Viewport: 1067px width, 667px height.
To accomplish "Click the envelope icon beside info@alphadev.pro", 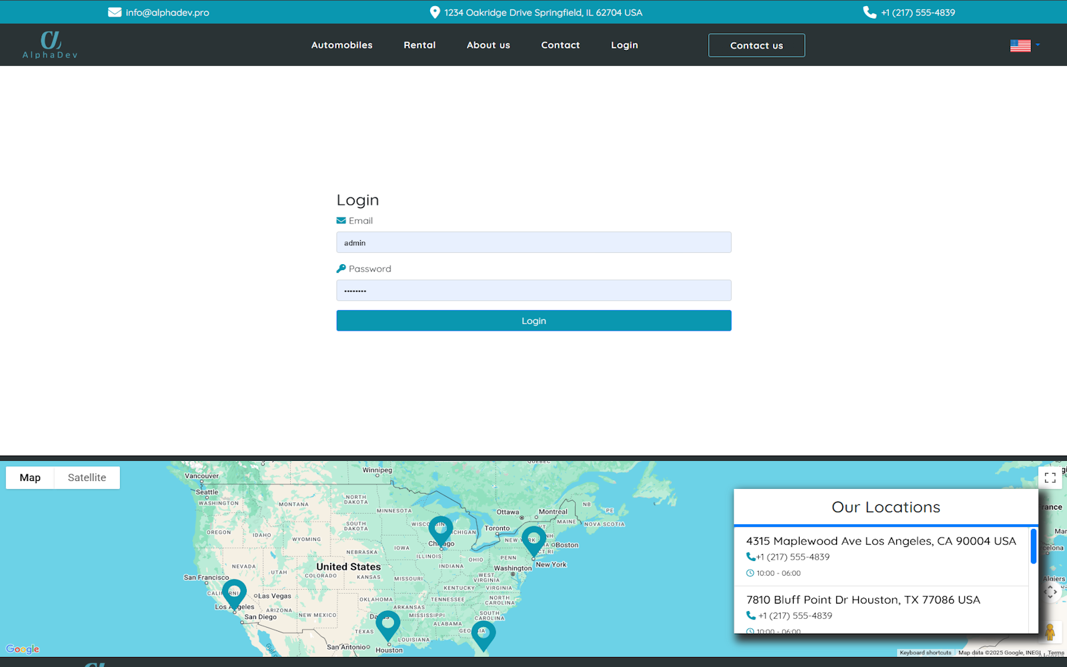I will tap(115, 12).
